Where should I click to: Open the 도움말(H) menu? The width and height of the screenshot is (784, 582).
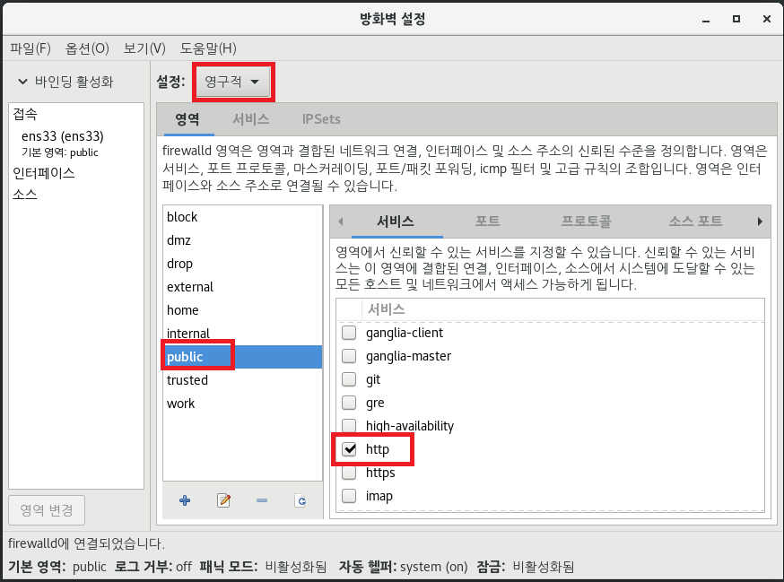tap(208, 48)
